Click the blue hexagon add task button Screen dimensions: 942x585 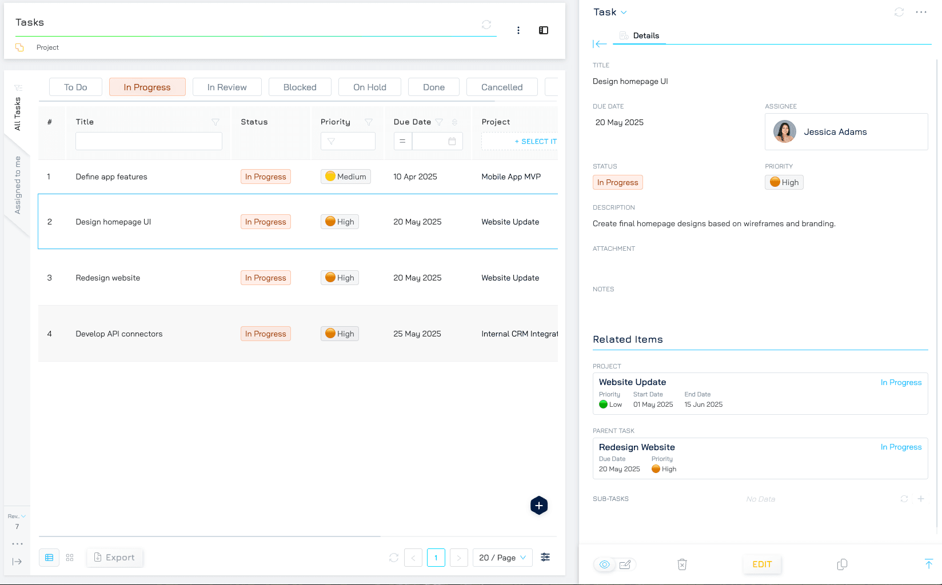pyautogui.click(x=538, y=506)
